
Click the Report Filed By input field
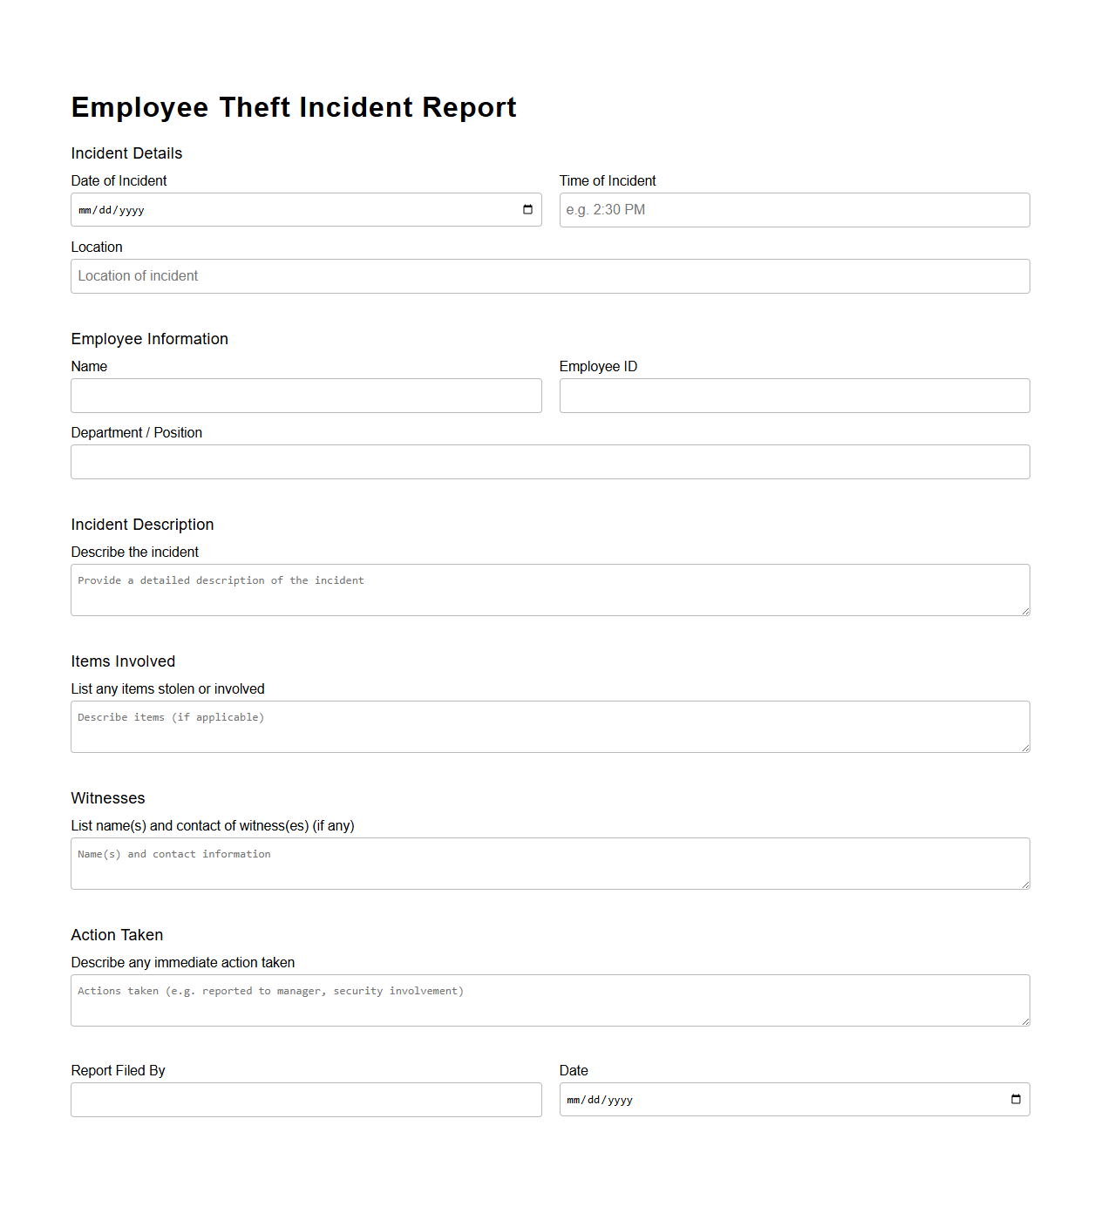(306, 1099)
